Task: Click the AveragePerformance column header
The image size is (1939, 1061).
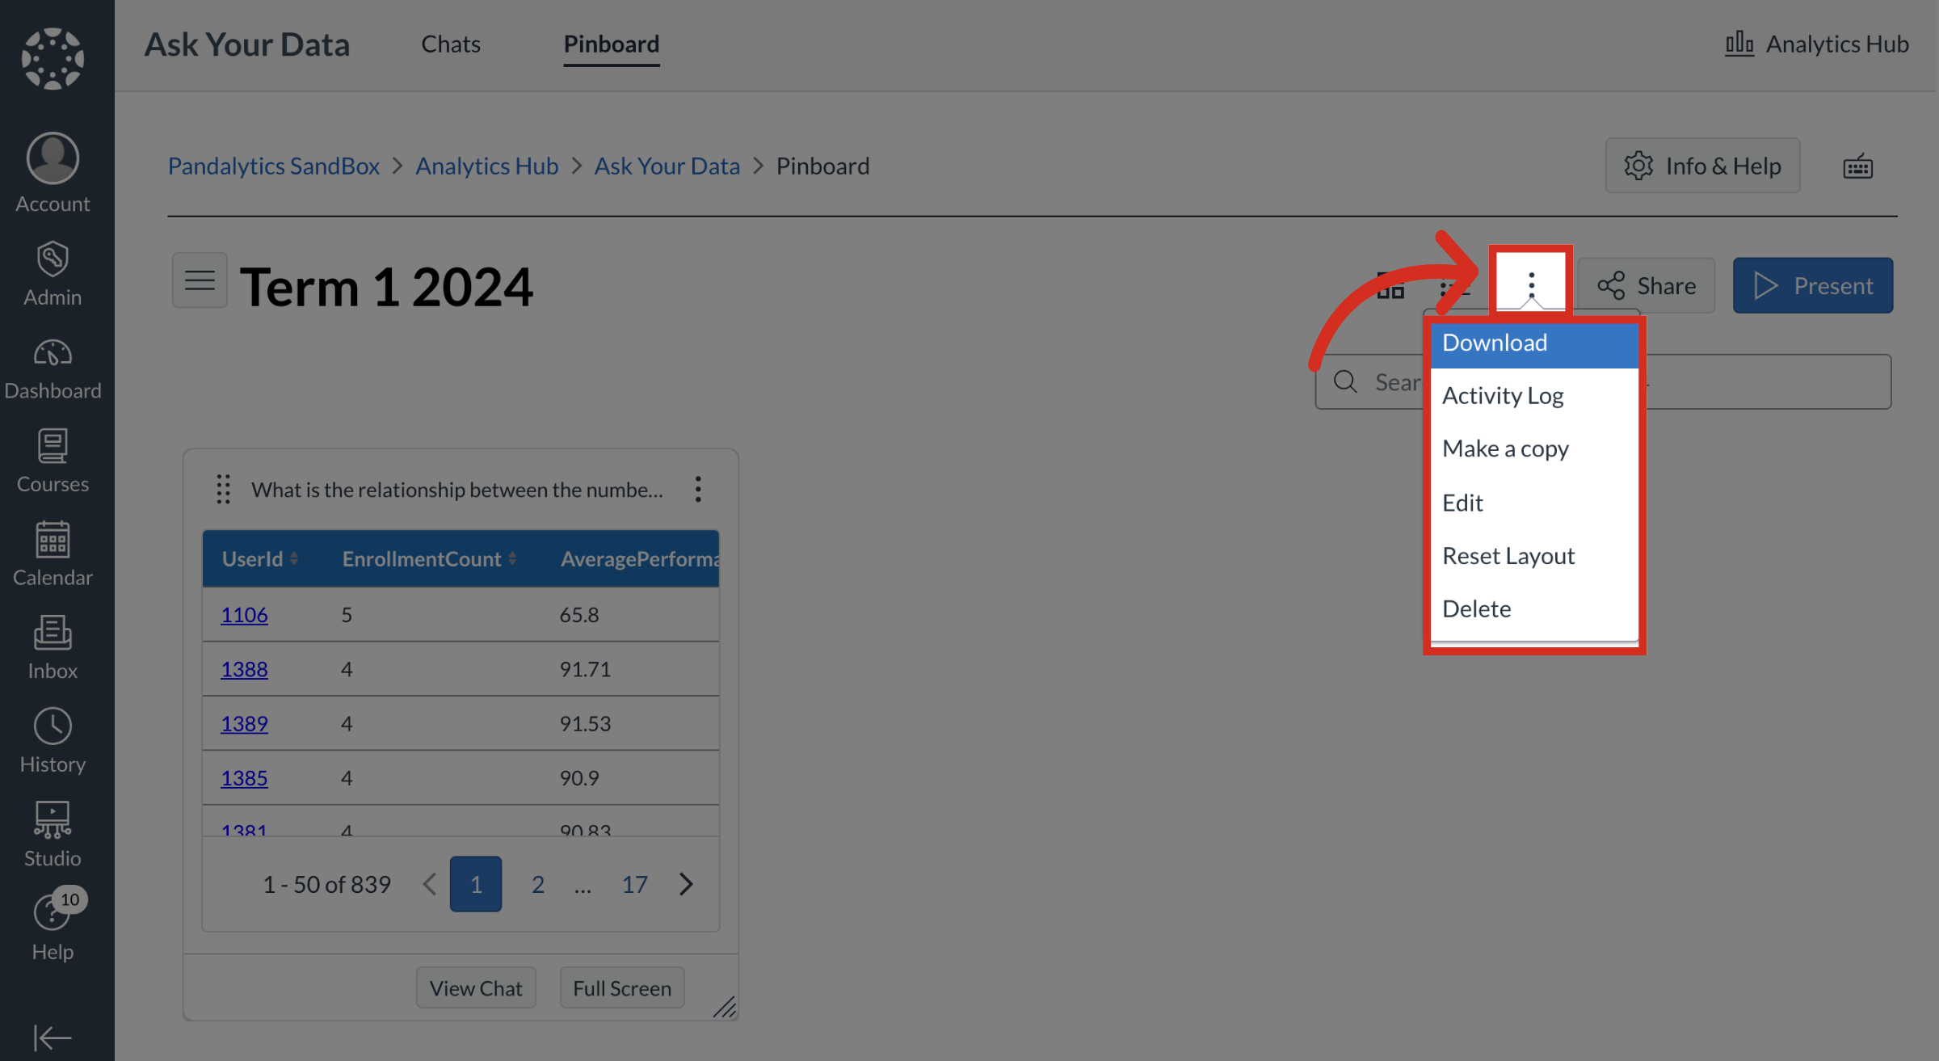Action: (639, 558)
